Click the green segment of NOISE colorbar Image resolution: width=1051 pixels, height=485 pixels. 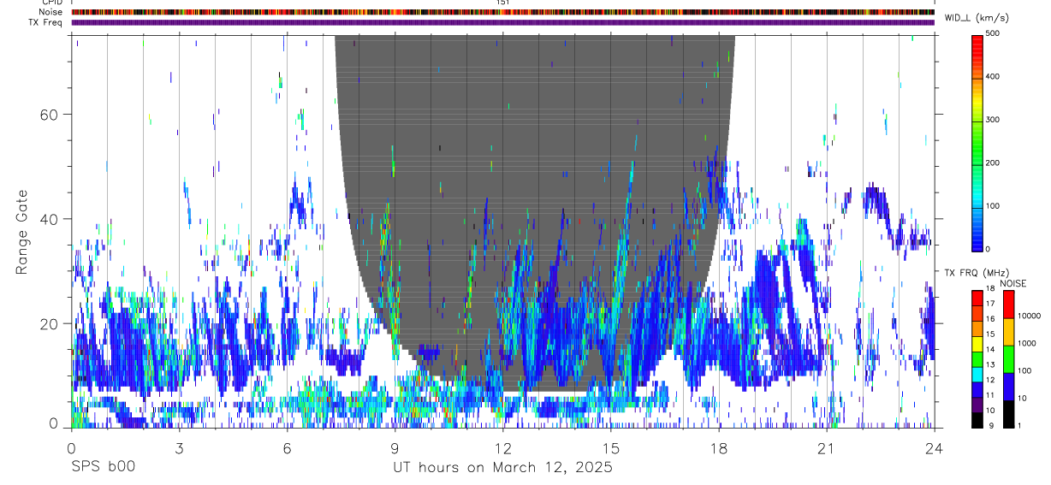[x=1008, y=359]
